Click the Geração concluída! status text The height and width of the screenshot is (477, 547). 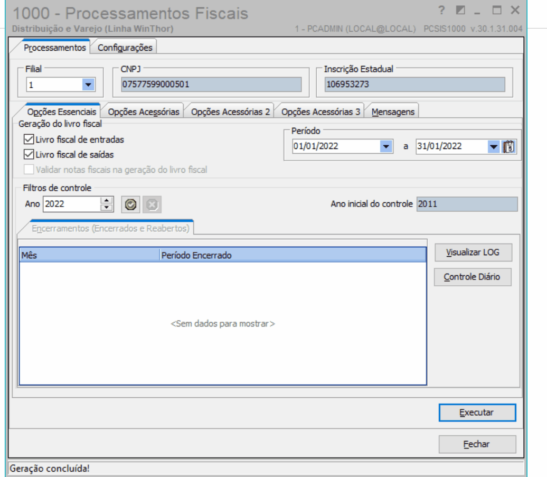pyautogui.click(x=50, y=468)
